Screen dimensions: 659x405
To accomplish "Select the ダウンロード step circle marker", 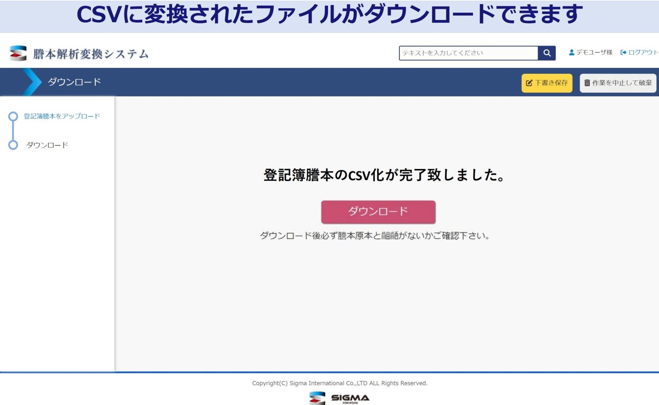I will (x=13, y=145).
